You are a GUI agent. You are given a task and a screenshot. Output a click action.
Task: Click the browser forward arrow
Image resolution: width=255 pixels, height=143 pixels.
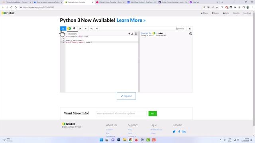coord(7,7)
